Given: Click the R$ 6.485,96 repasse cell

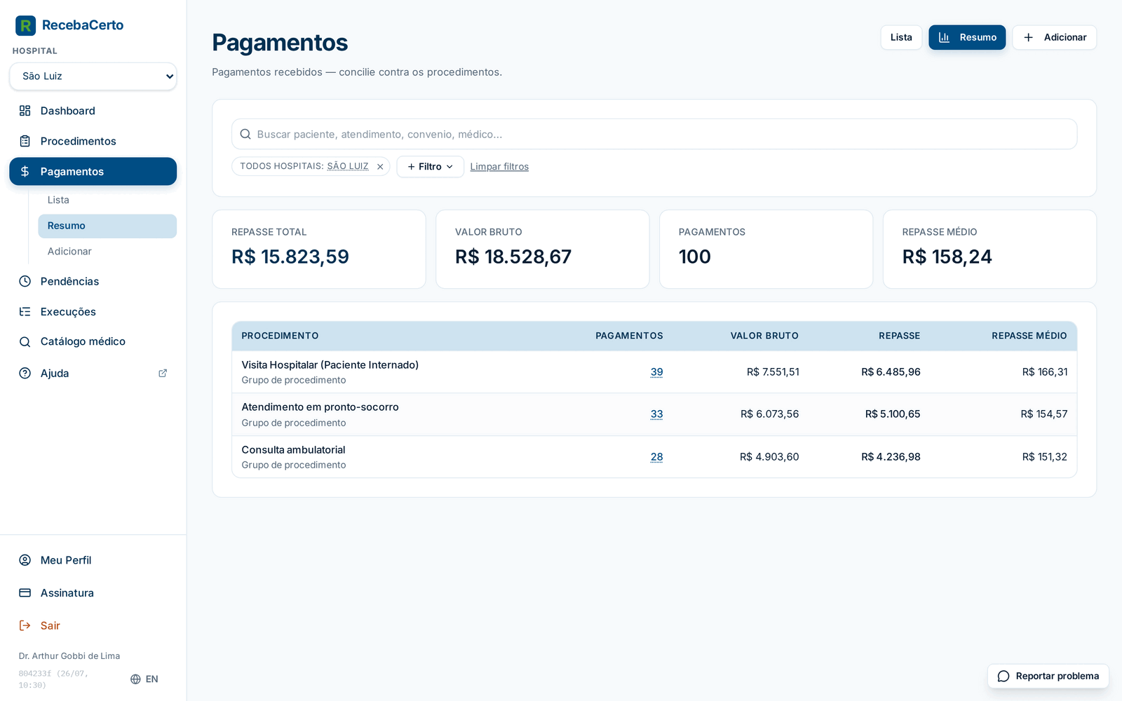Looking at the screenshot, I should pos(891,372).
